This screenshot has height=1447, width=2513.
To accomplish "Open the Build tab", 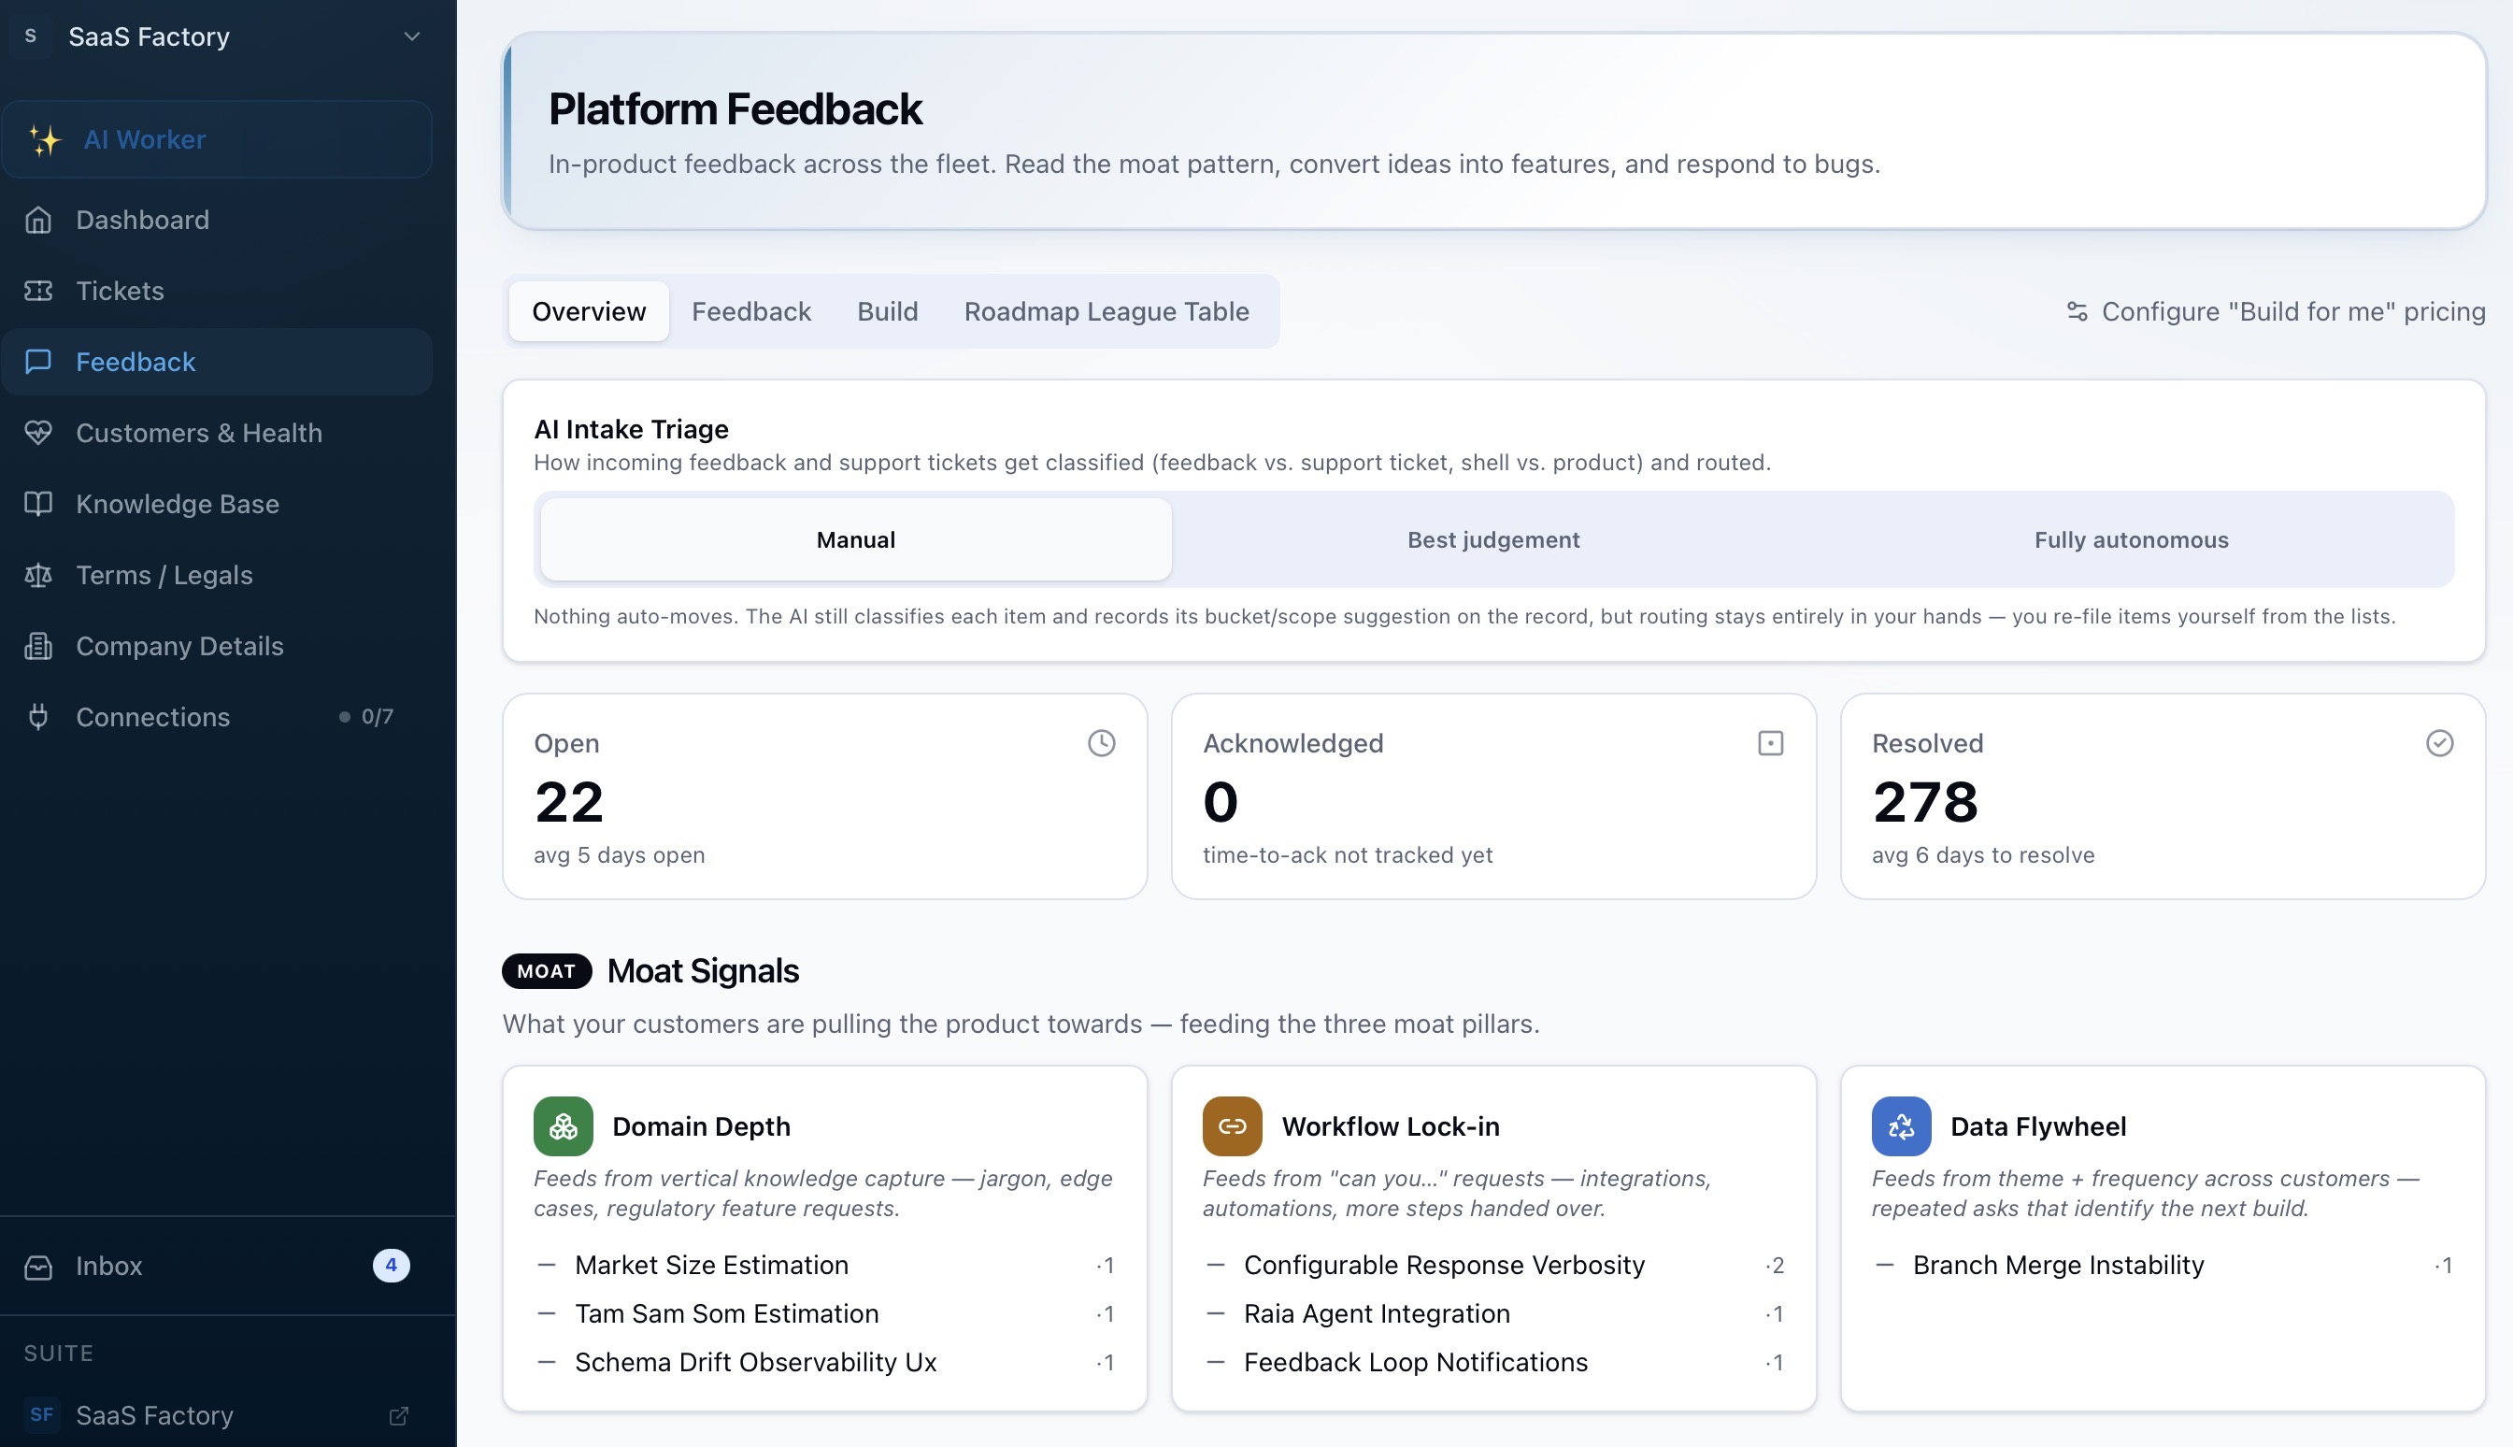I will coord(887,311).
